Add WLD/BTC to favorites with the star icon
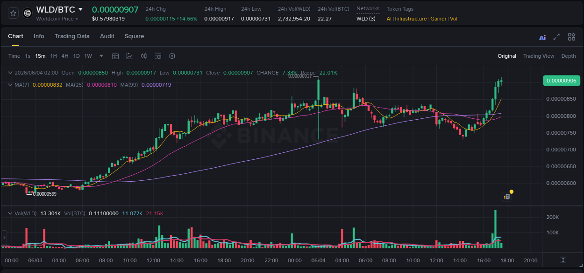 pos(13,13)
